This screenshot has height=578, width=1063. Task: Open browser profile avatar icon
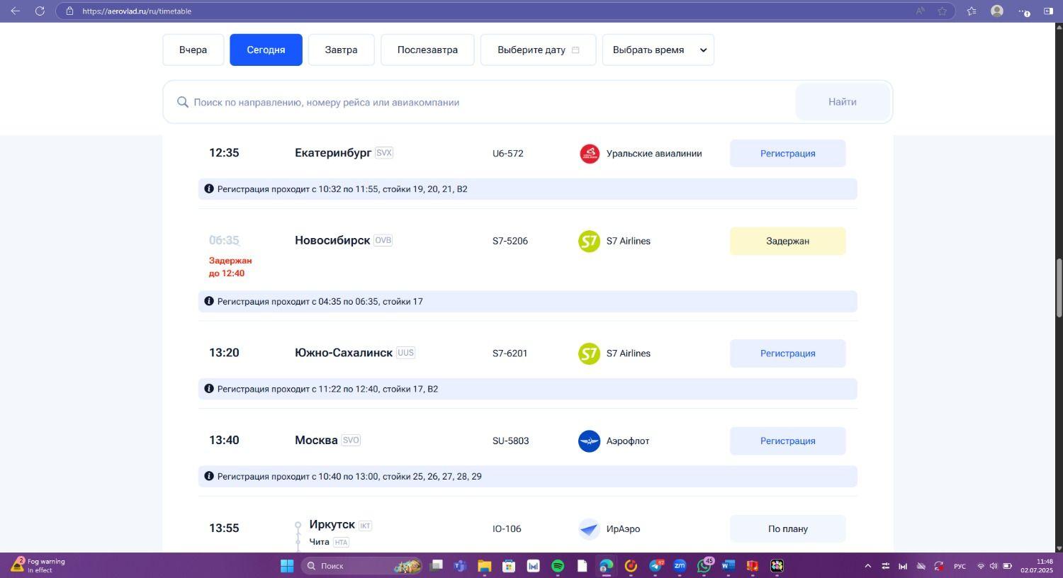[x=996, y=11]
